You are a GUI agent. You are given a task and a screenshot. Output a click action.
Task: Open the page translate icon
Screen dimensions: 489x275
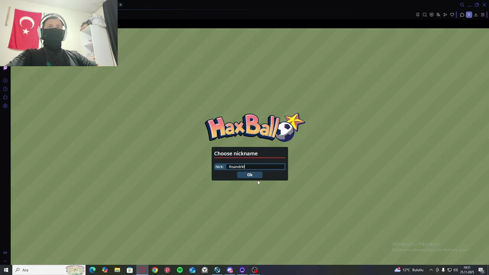coord(438,15)
